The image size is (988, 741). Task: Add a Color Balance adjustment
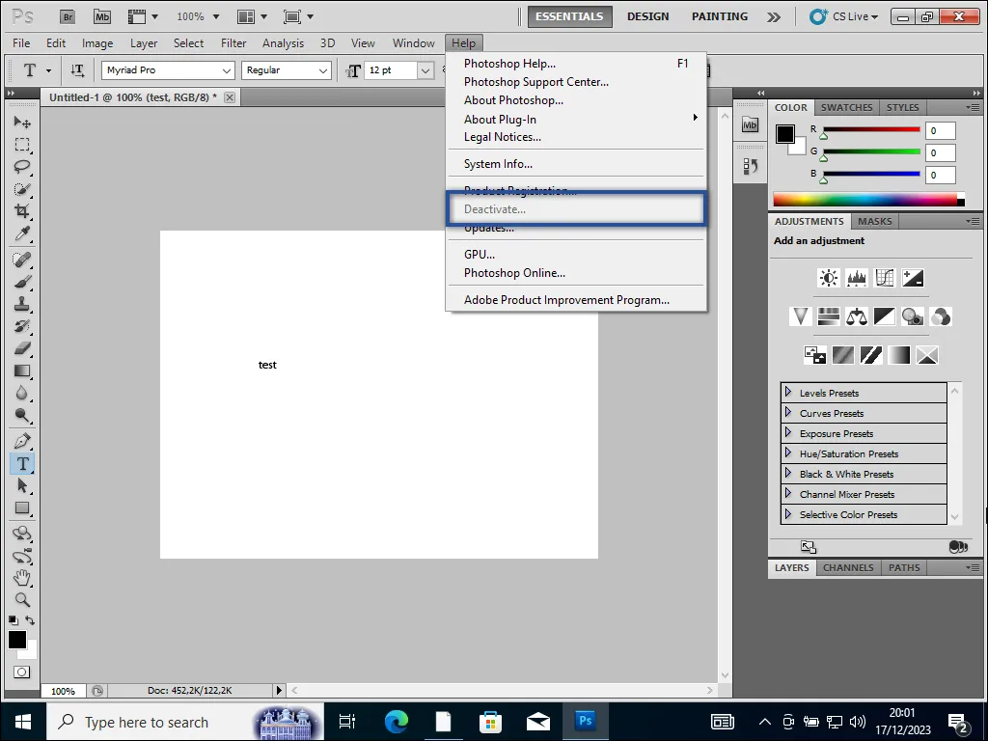pos(857,316)
